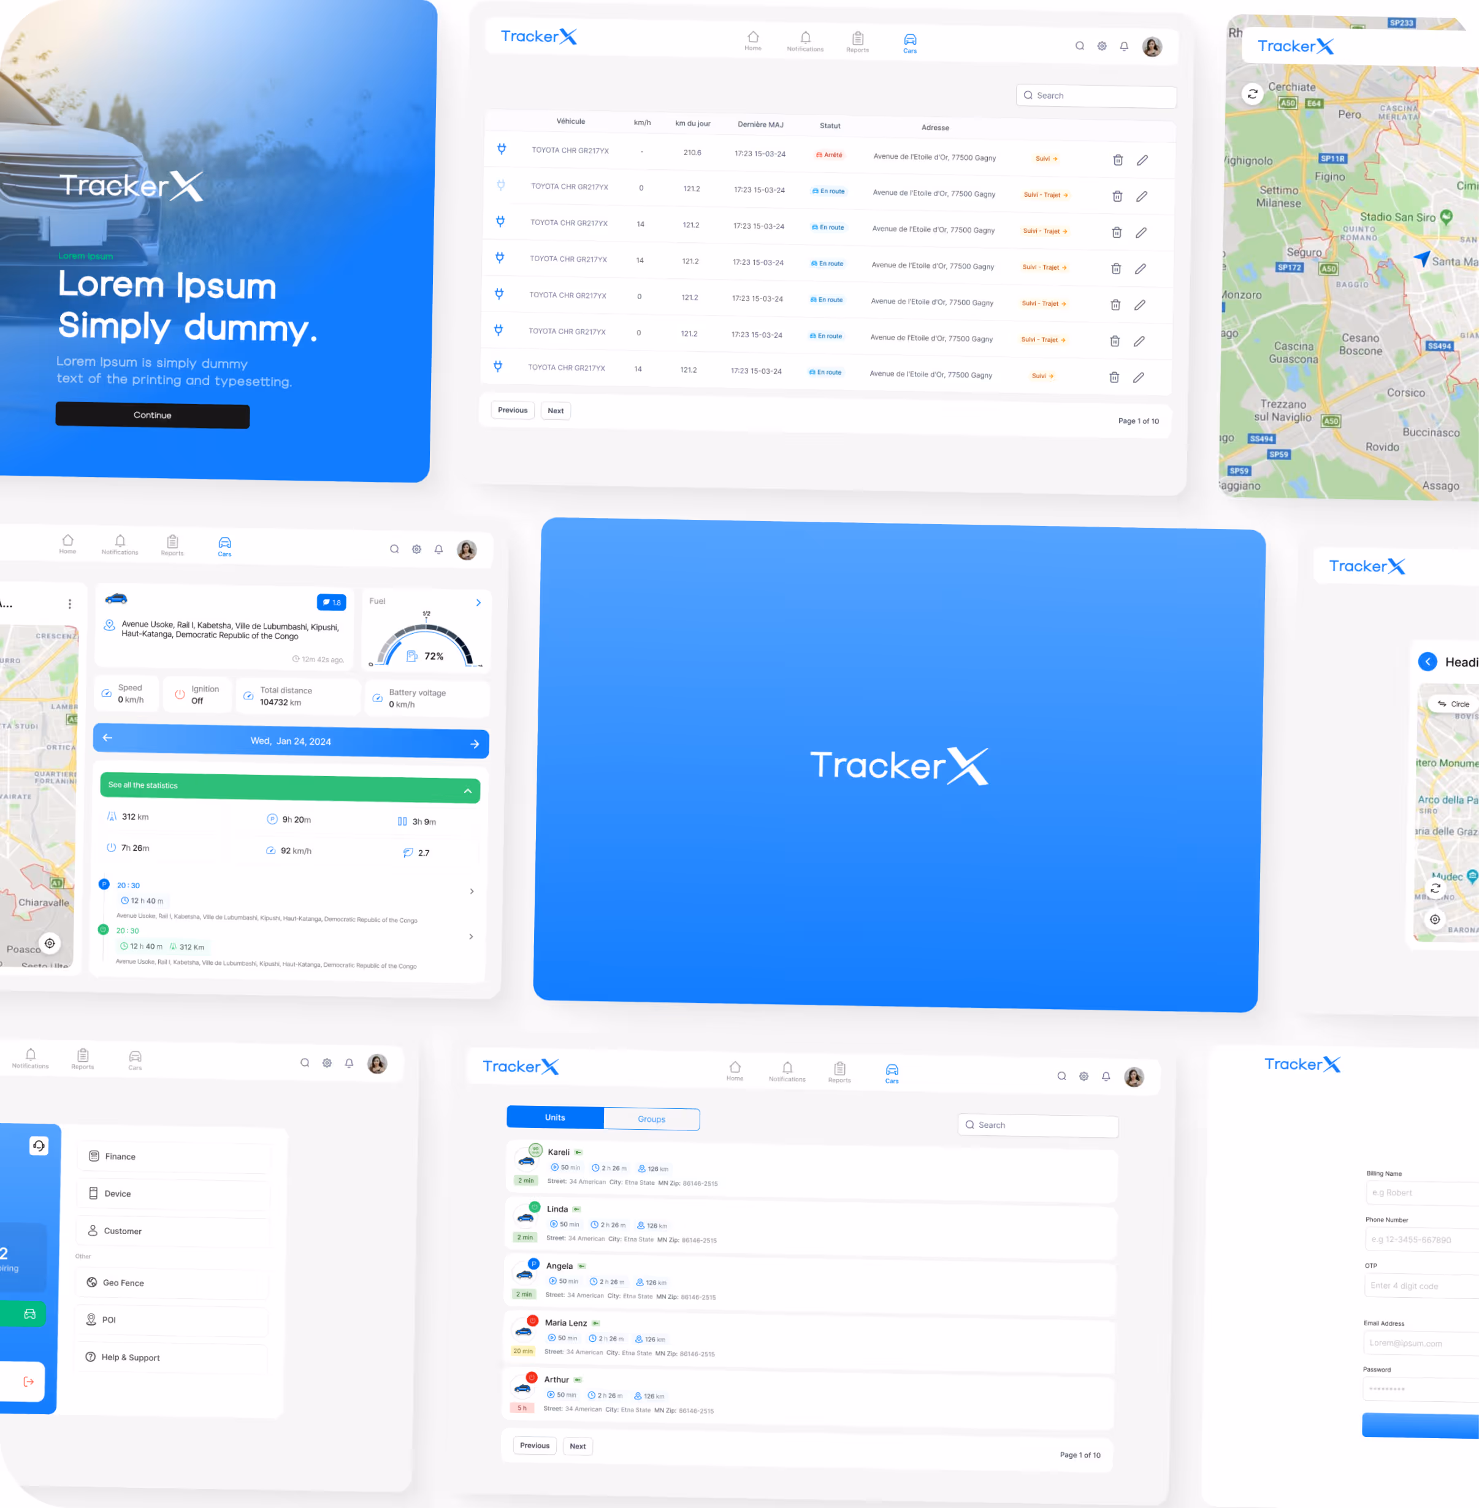Click the Search field above vehicle table
Screen dimensions: 1479x1508
(x=1095, y=96)
